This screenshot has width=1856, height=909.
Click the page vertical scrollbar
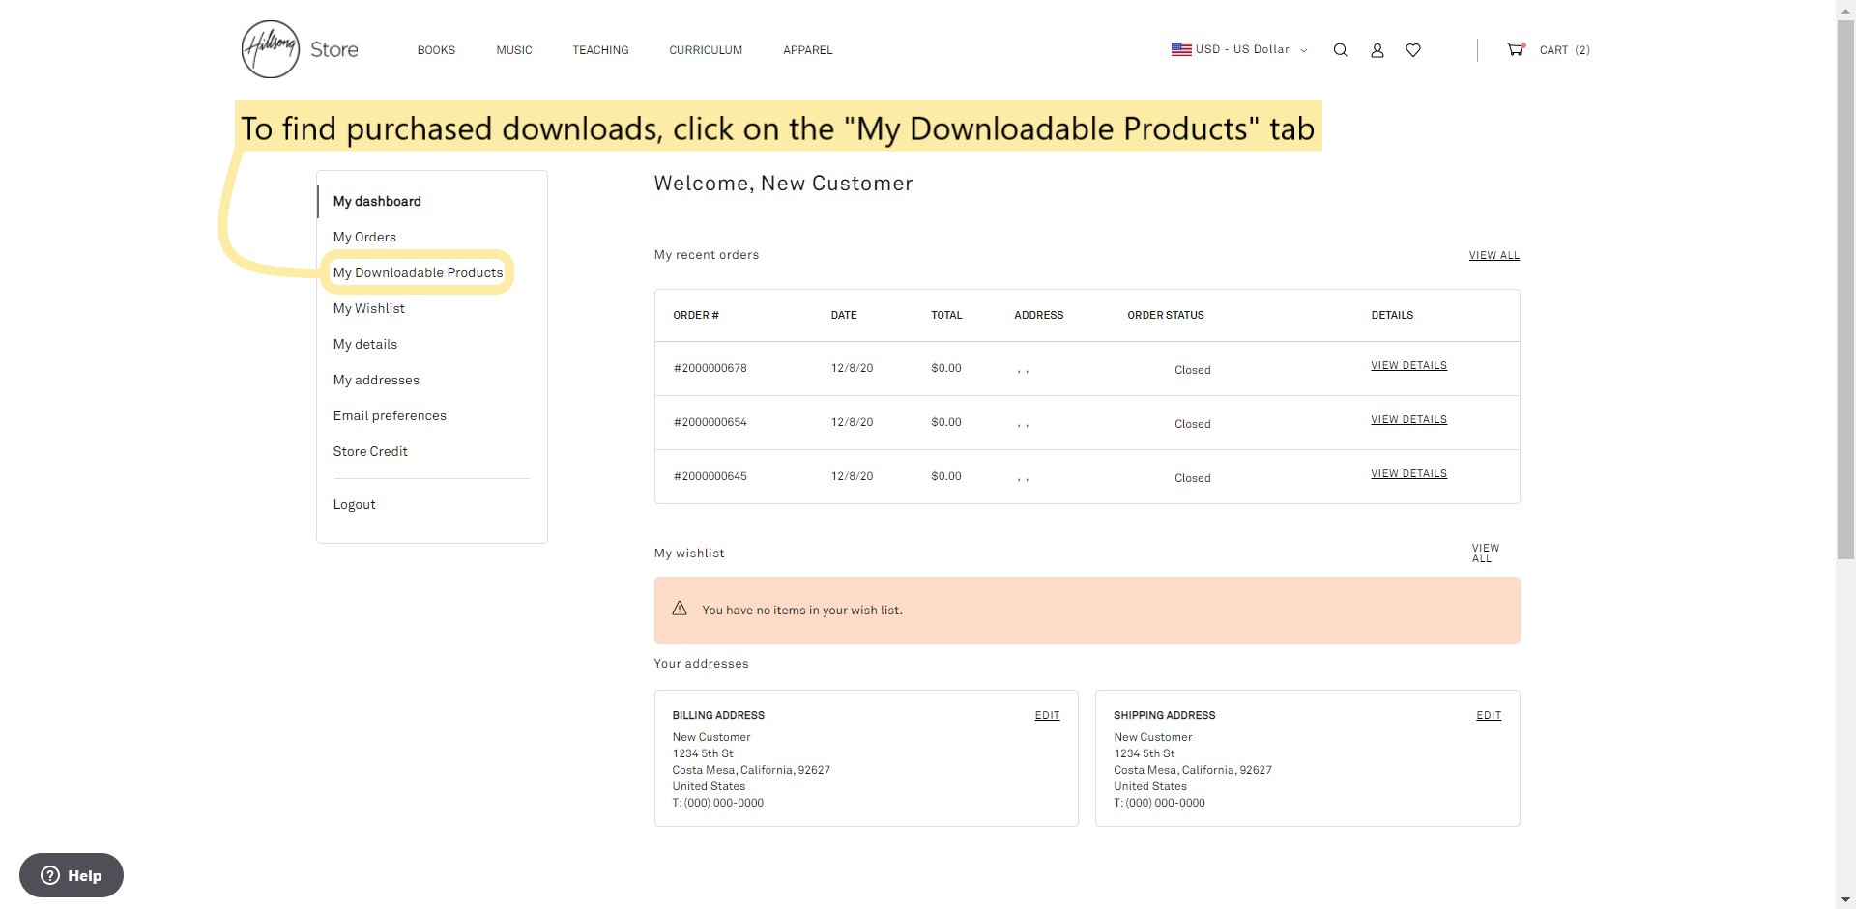click(x=1845, y=290)
